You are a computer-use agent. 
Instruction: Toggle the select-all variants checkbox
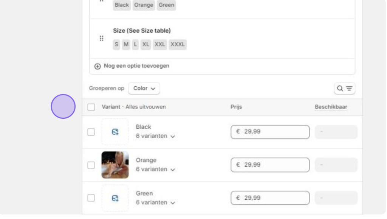[x=91, y=107]
